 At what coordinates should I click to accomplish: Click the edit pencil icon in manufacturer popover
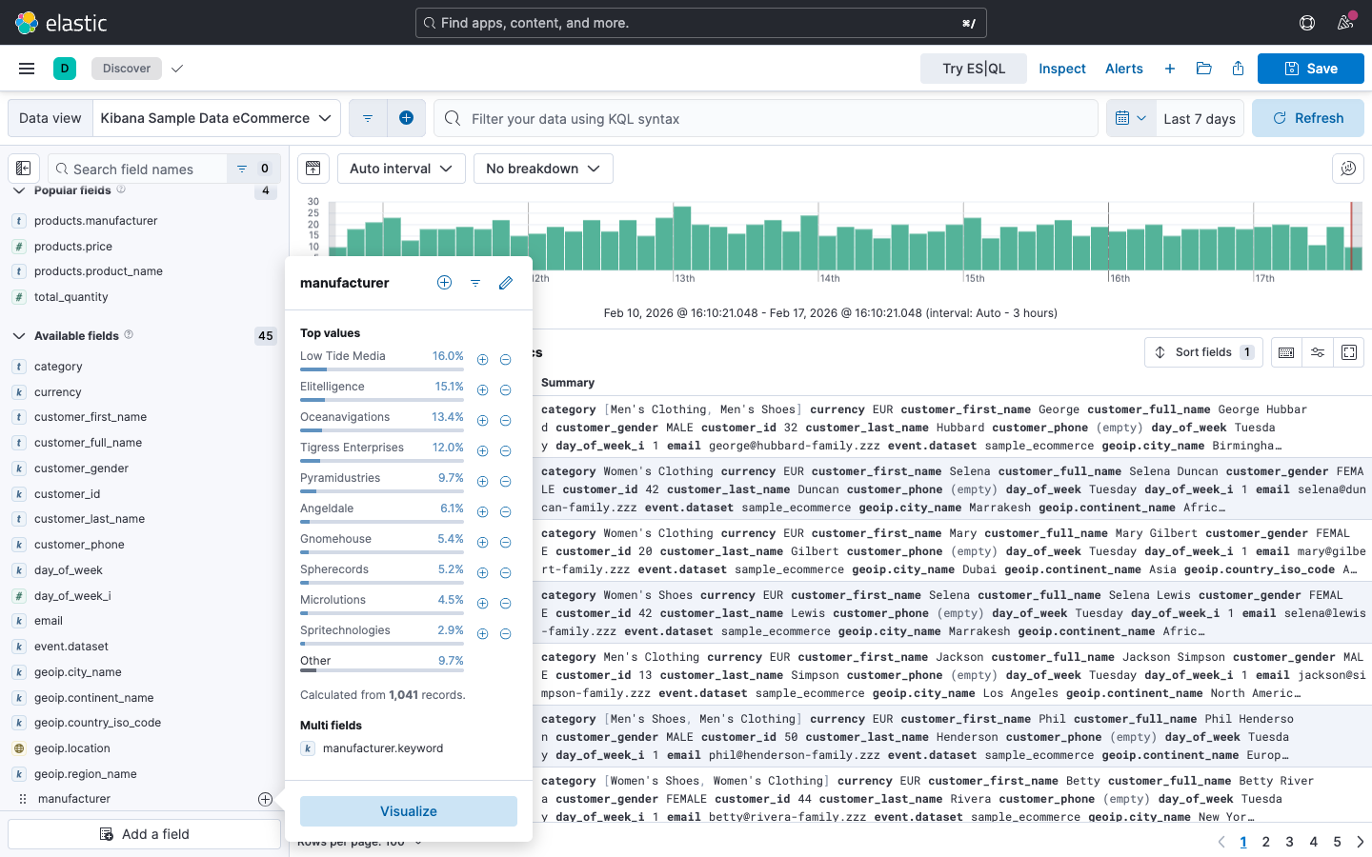[506, 283]
